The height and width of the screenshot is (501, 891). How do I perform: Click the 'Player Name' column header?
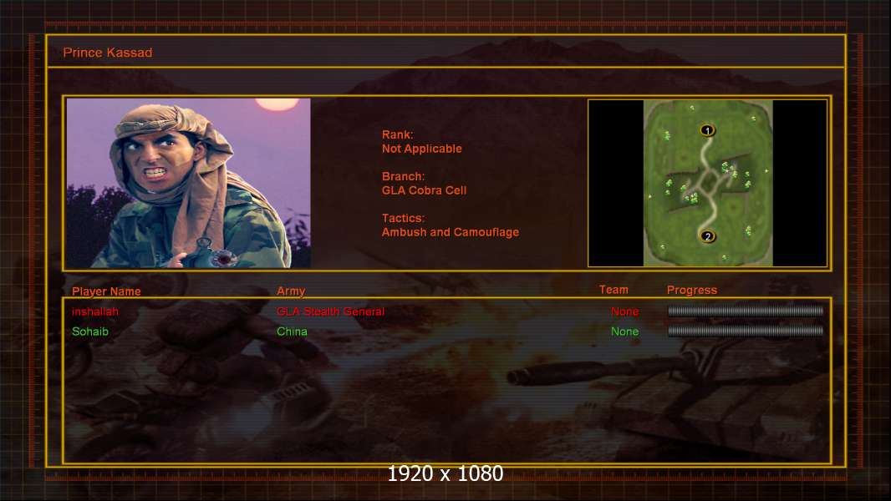pos(106,291)
